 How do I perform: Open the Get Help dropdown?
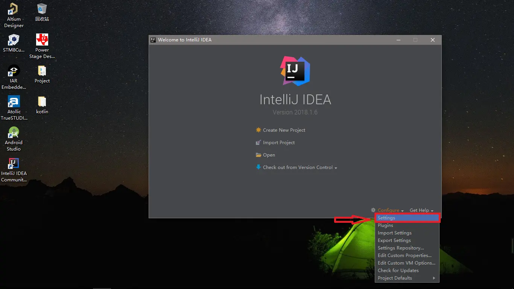(421, 210)
